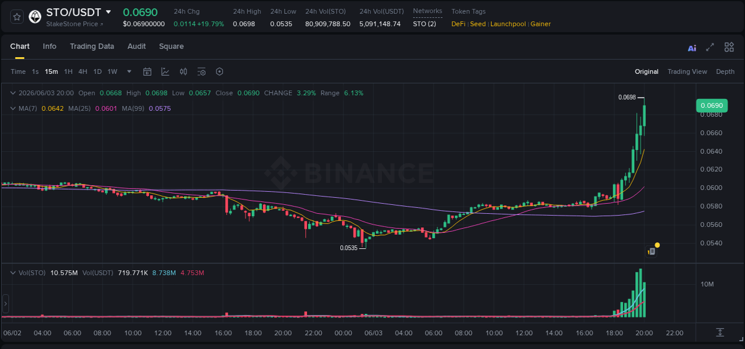Image resolution: width=745 pixels, height=349 pixels.
Task: Switch chart to 1D interval
Action: [97, 71]
